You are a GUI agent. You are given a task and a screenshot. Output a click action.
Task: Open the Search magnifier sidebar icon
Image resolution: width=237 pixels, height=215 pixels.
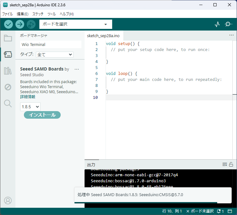pyautogui.click(x=8, y=103)
